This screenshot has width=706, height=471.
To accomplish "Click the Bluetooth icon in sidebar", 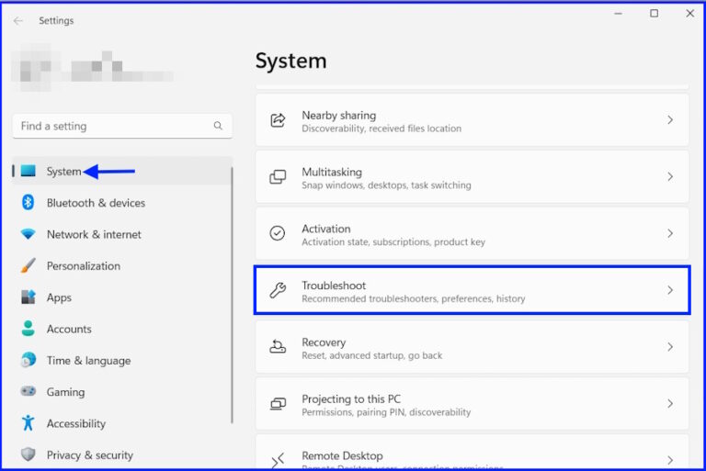I will point(28,202).
